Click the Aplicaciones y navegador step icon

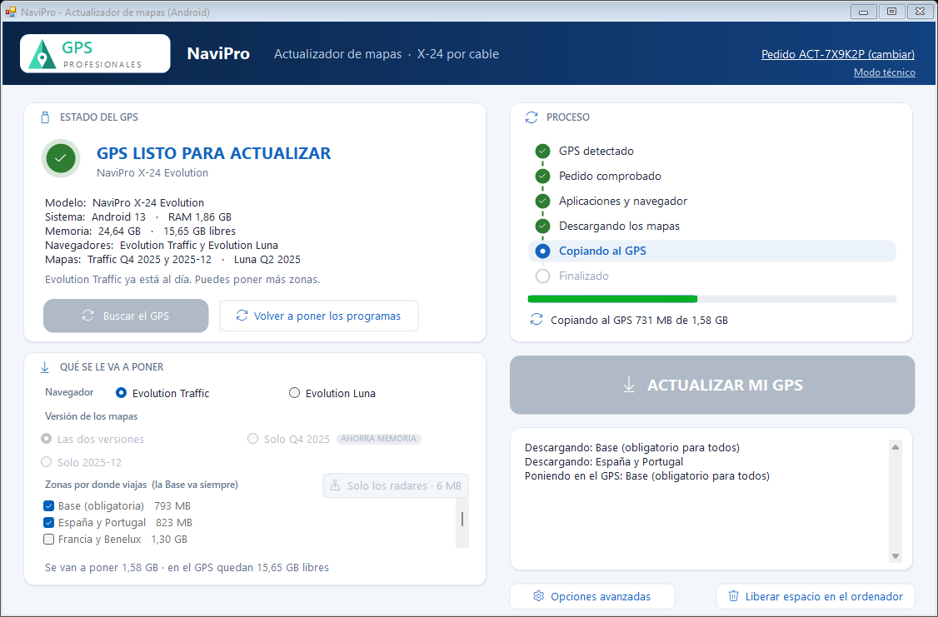pyautogui.click(x=542, y=201)
